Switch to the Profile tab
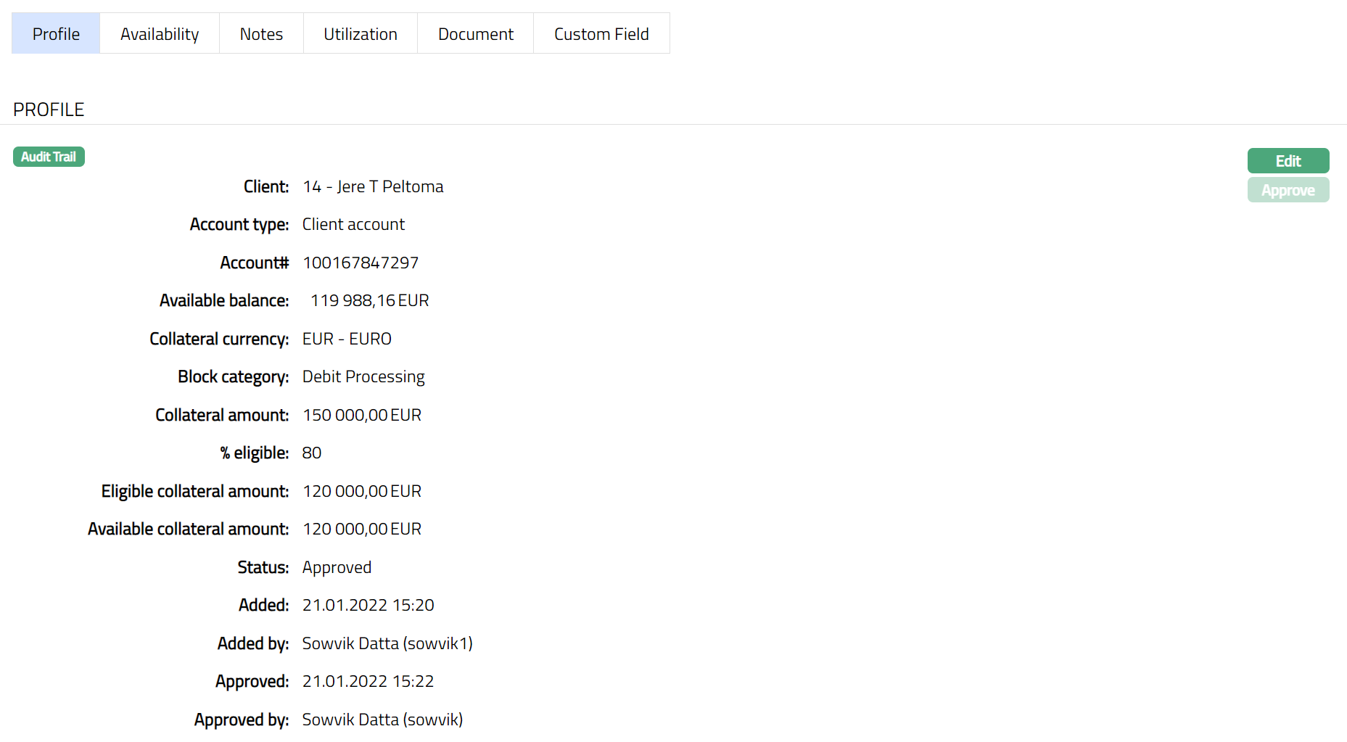1347x742 pixels. pos(56,34)
